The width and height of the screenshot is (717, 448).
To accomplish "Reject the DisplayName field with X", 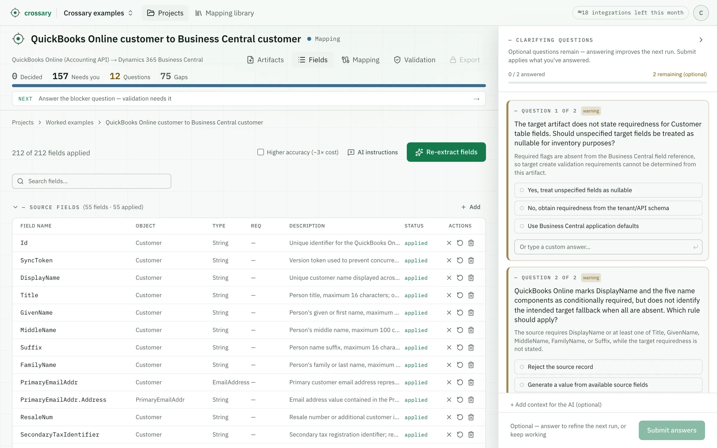I will (x=449, y=278).
